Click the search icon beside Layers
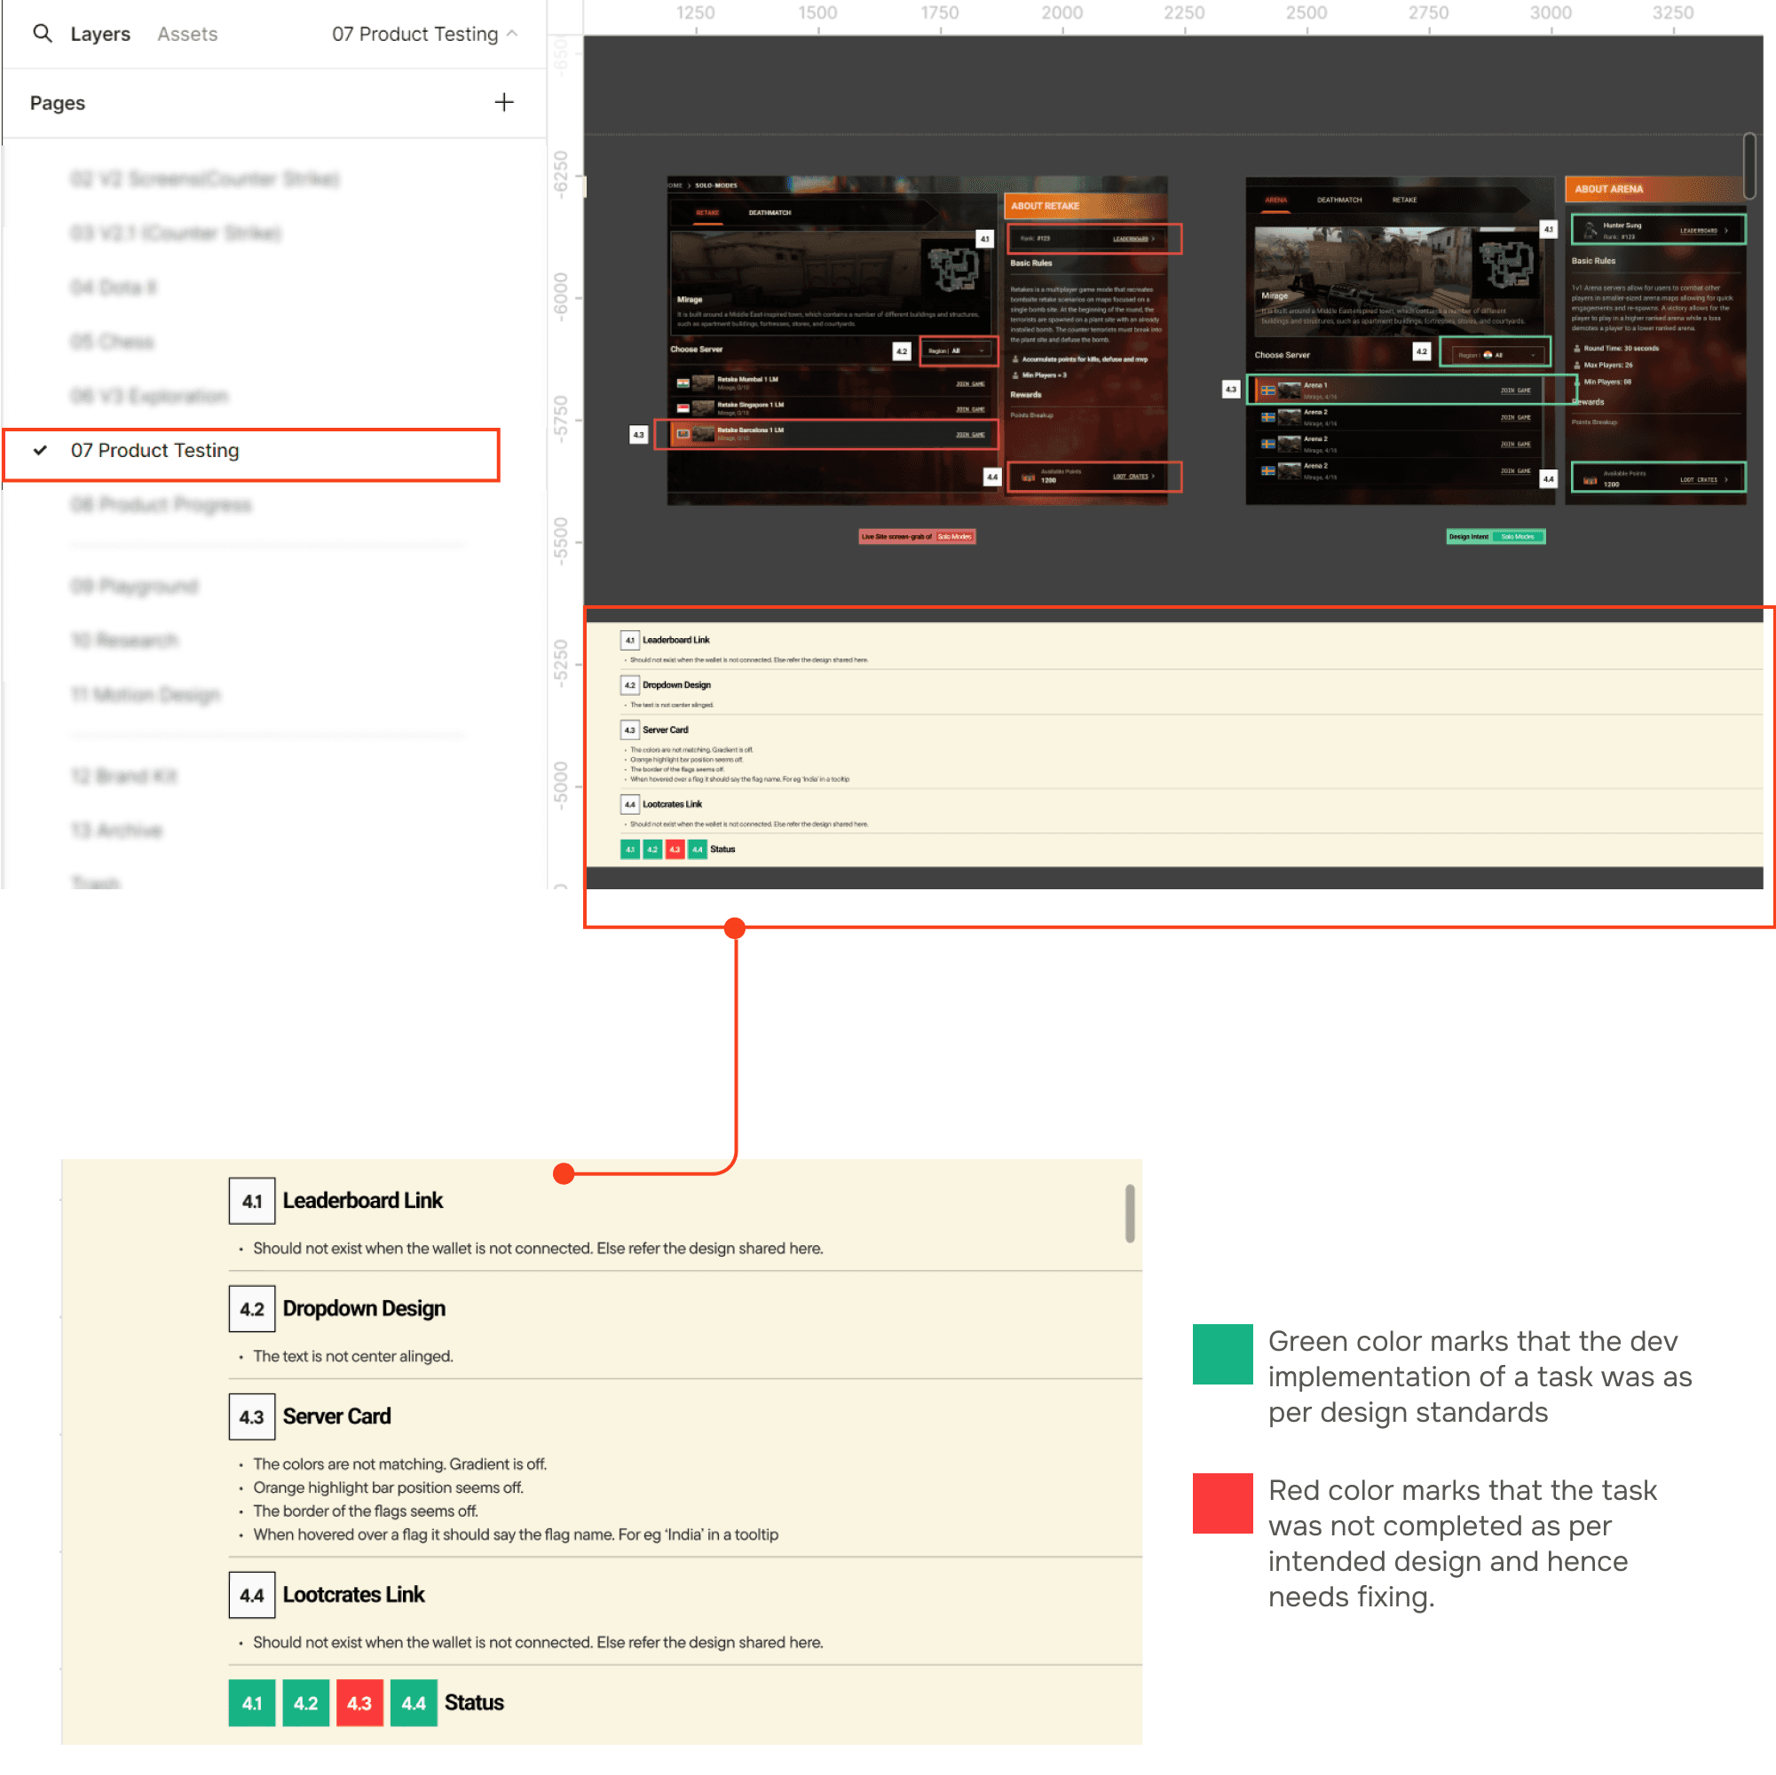The width and height of the screenshot is (1776, 1775). click(x=43, y=34)
